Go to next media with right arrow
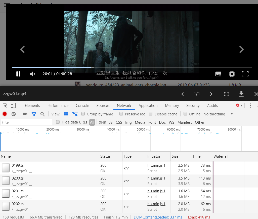 (x=241, y=49)
